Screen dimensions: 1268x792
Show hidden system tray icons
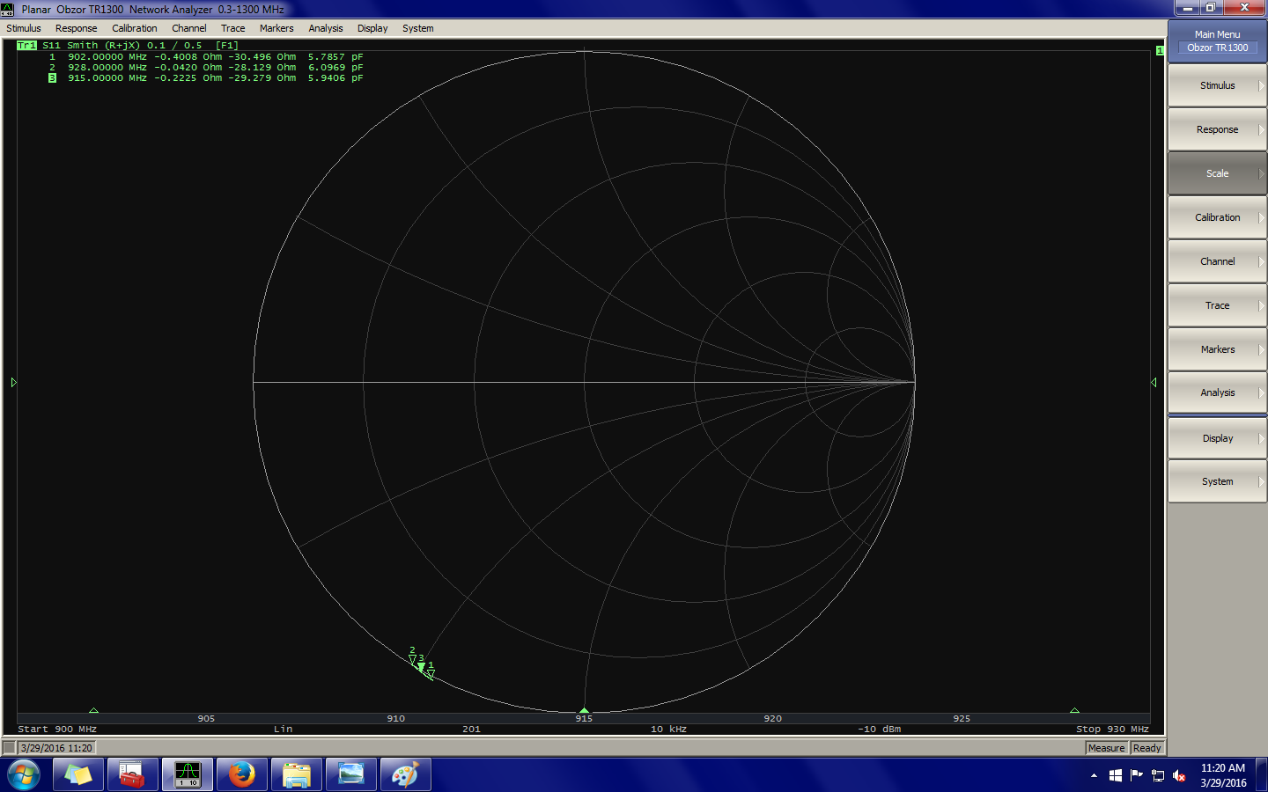pyautogui.click(x=1094, y=775)
